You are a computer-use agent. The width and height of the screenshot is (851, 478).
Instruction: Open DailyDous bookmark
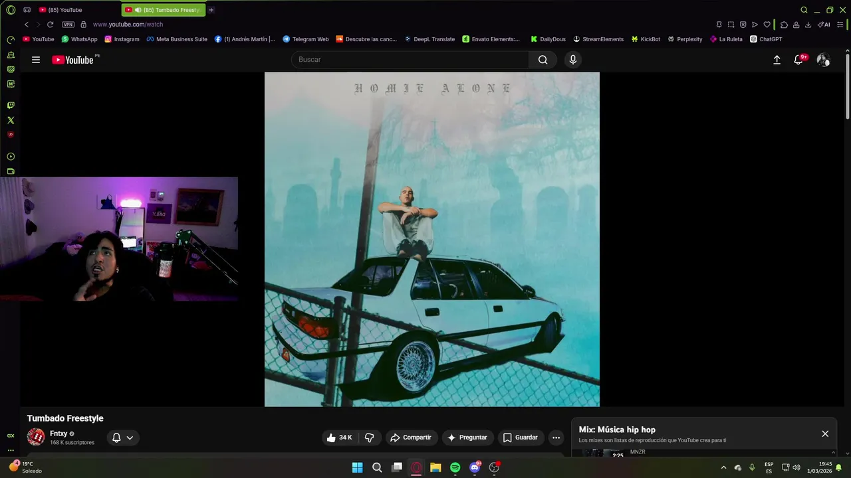pyautogui.click(x=548, y=39)
